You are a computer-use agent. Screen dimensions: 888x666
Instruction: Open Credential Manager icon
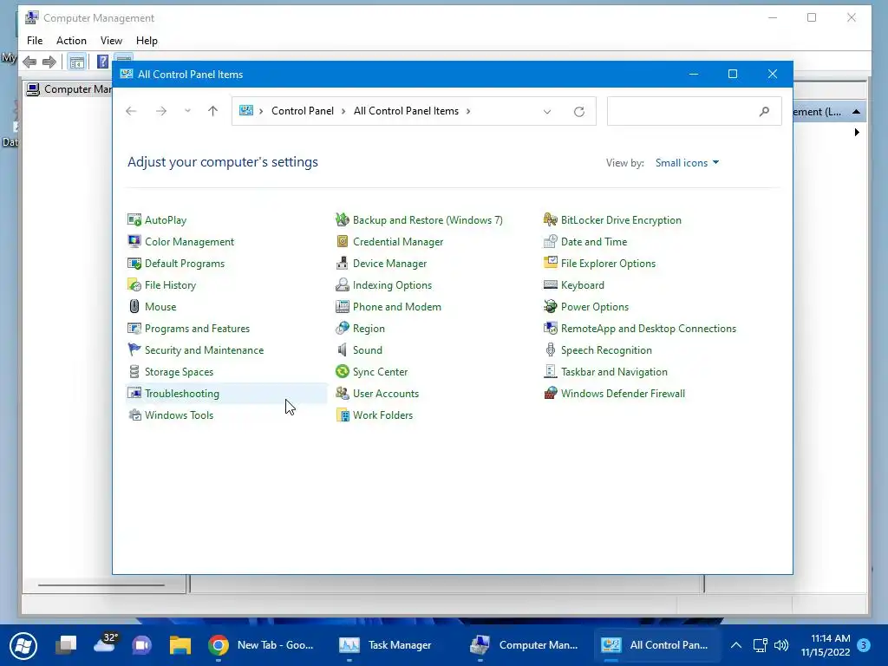click(x=342, y=242)
